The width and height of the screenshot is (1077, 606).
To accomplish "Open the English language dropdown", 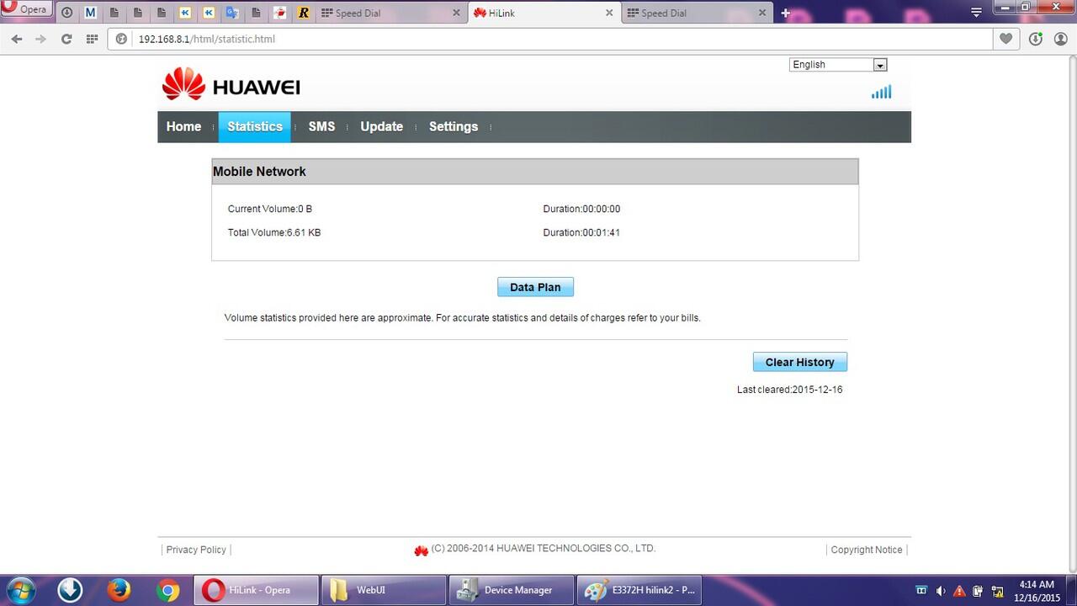I will [x=838, y=65].
